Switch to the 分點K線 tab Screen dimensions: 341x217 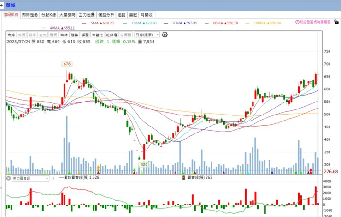tap(49, 15)
